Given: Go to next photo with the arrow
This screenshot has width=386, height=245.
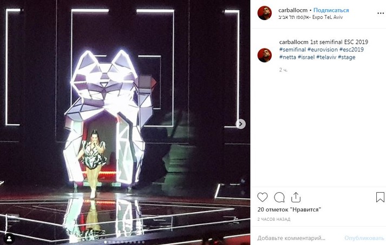Looking at the screenshot, I should pyautogui.click(x=240, y=124).
